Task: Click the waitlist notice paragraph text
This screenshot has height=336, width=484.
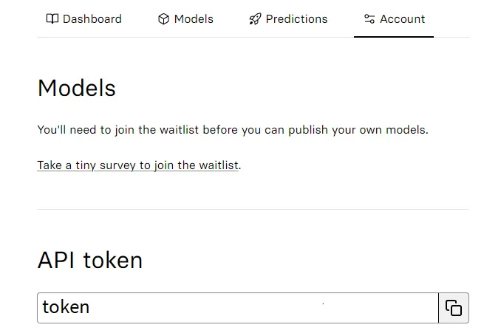Action: [x=233, y=130]
